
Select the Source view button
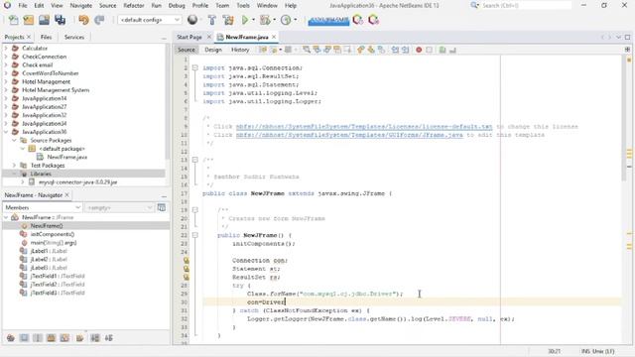pyautogui.click(x=187, y=50)
